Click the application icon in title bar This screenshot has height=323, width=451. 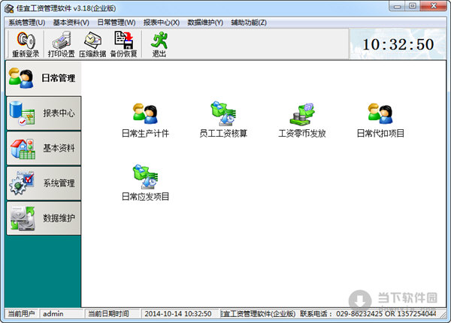tap(9, 8)
